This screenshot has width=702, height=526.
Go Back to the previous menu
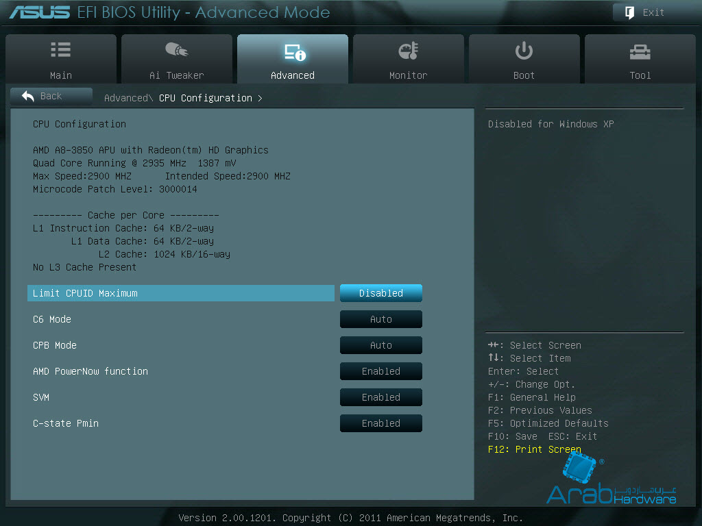pyautogui.click(x=51, y=96)
